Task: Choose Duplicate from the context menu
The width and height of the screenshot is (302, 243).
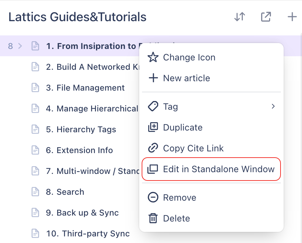Action: (x=211, y=127)
